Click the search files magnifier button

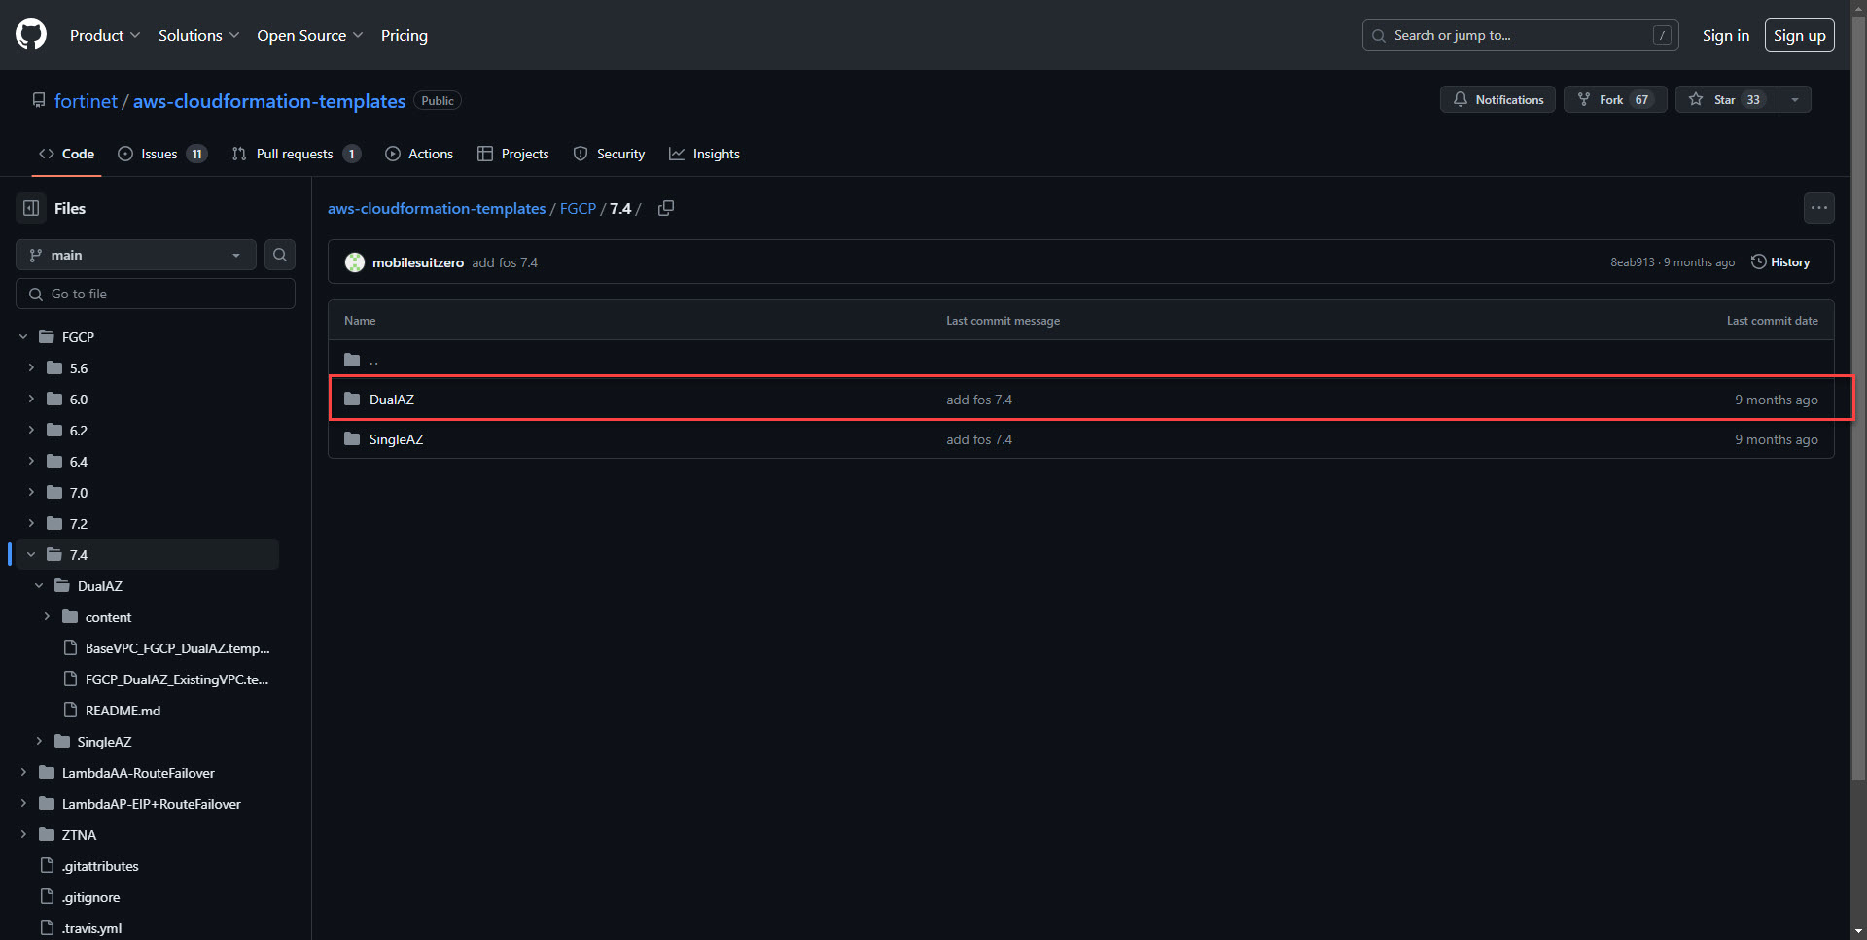pos(280,255)
